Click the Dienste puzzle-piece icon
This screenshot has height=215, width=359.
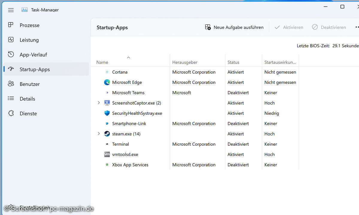pos(11,113)
